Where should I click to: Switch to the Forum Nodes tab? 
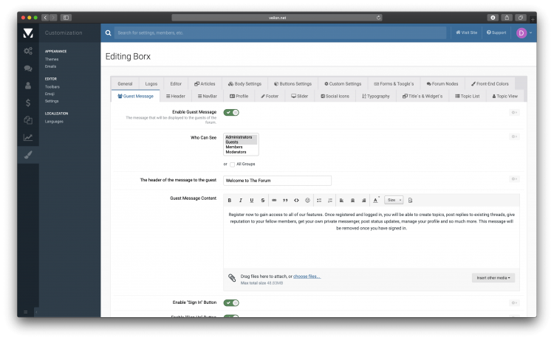pyautogui.click(x=442, y=84)
